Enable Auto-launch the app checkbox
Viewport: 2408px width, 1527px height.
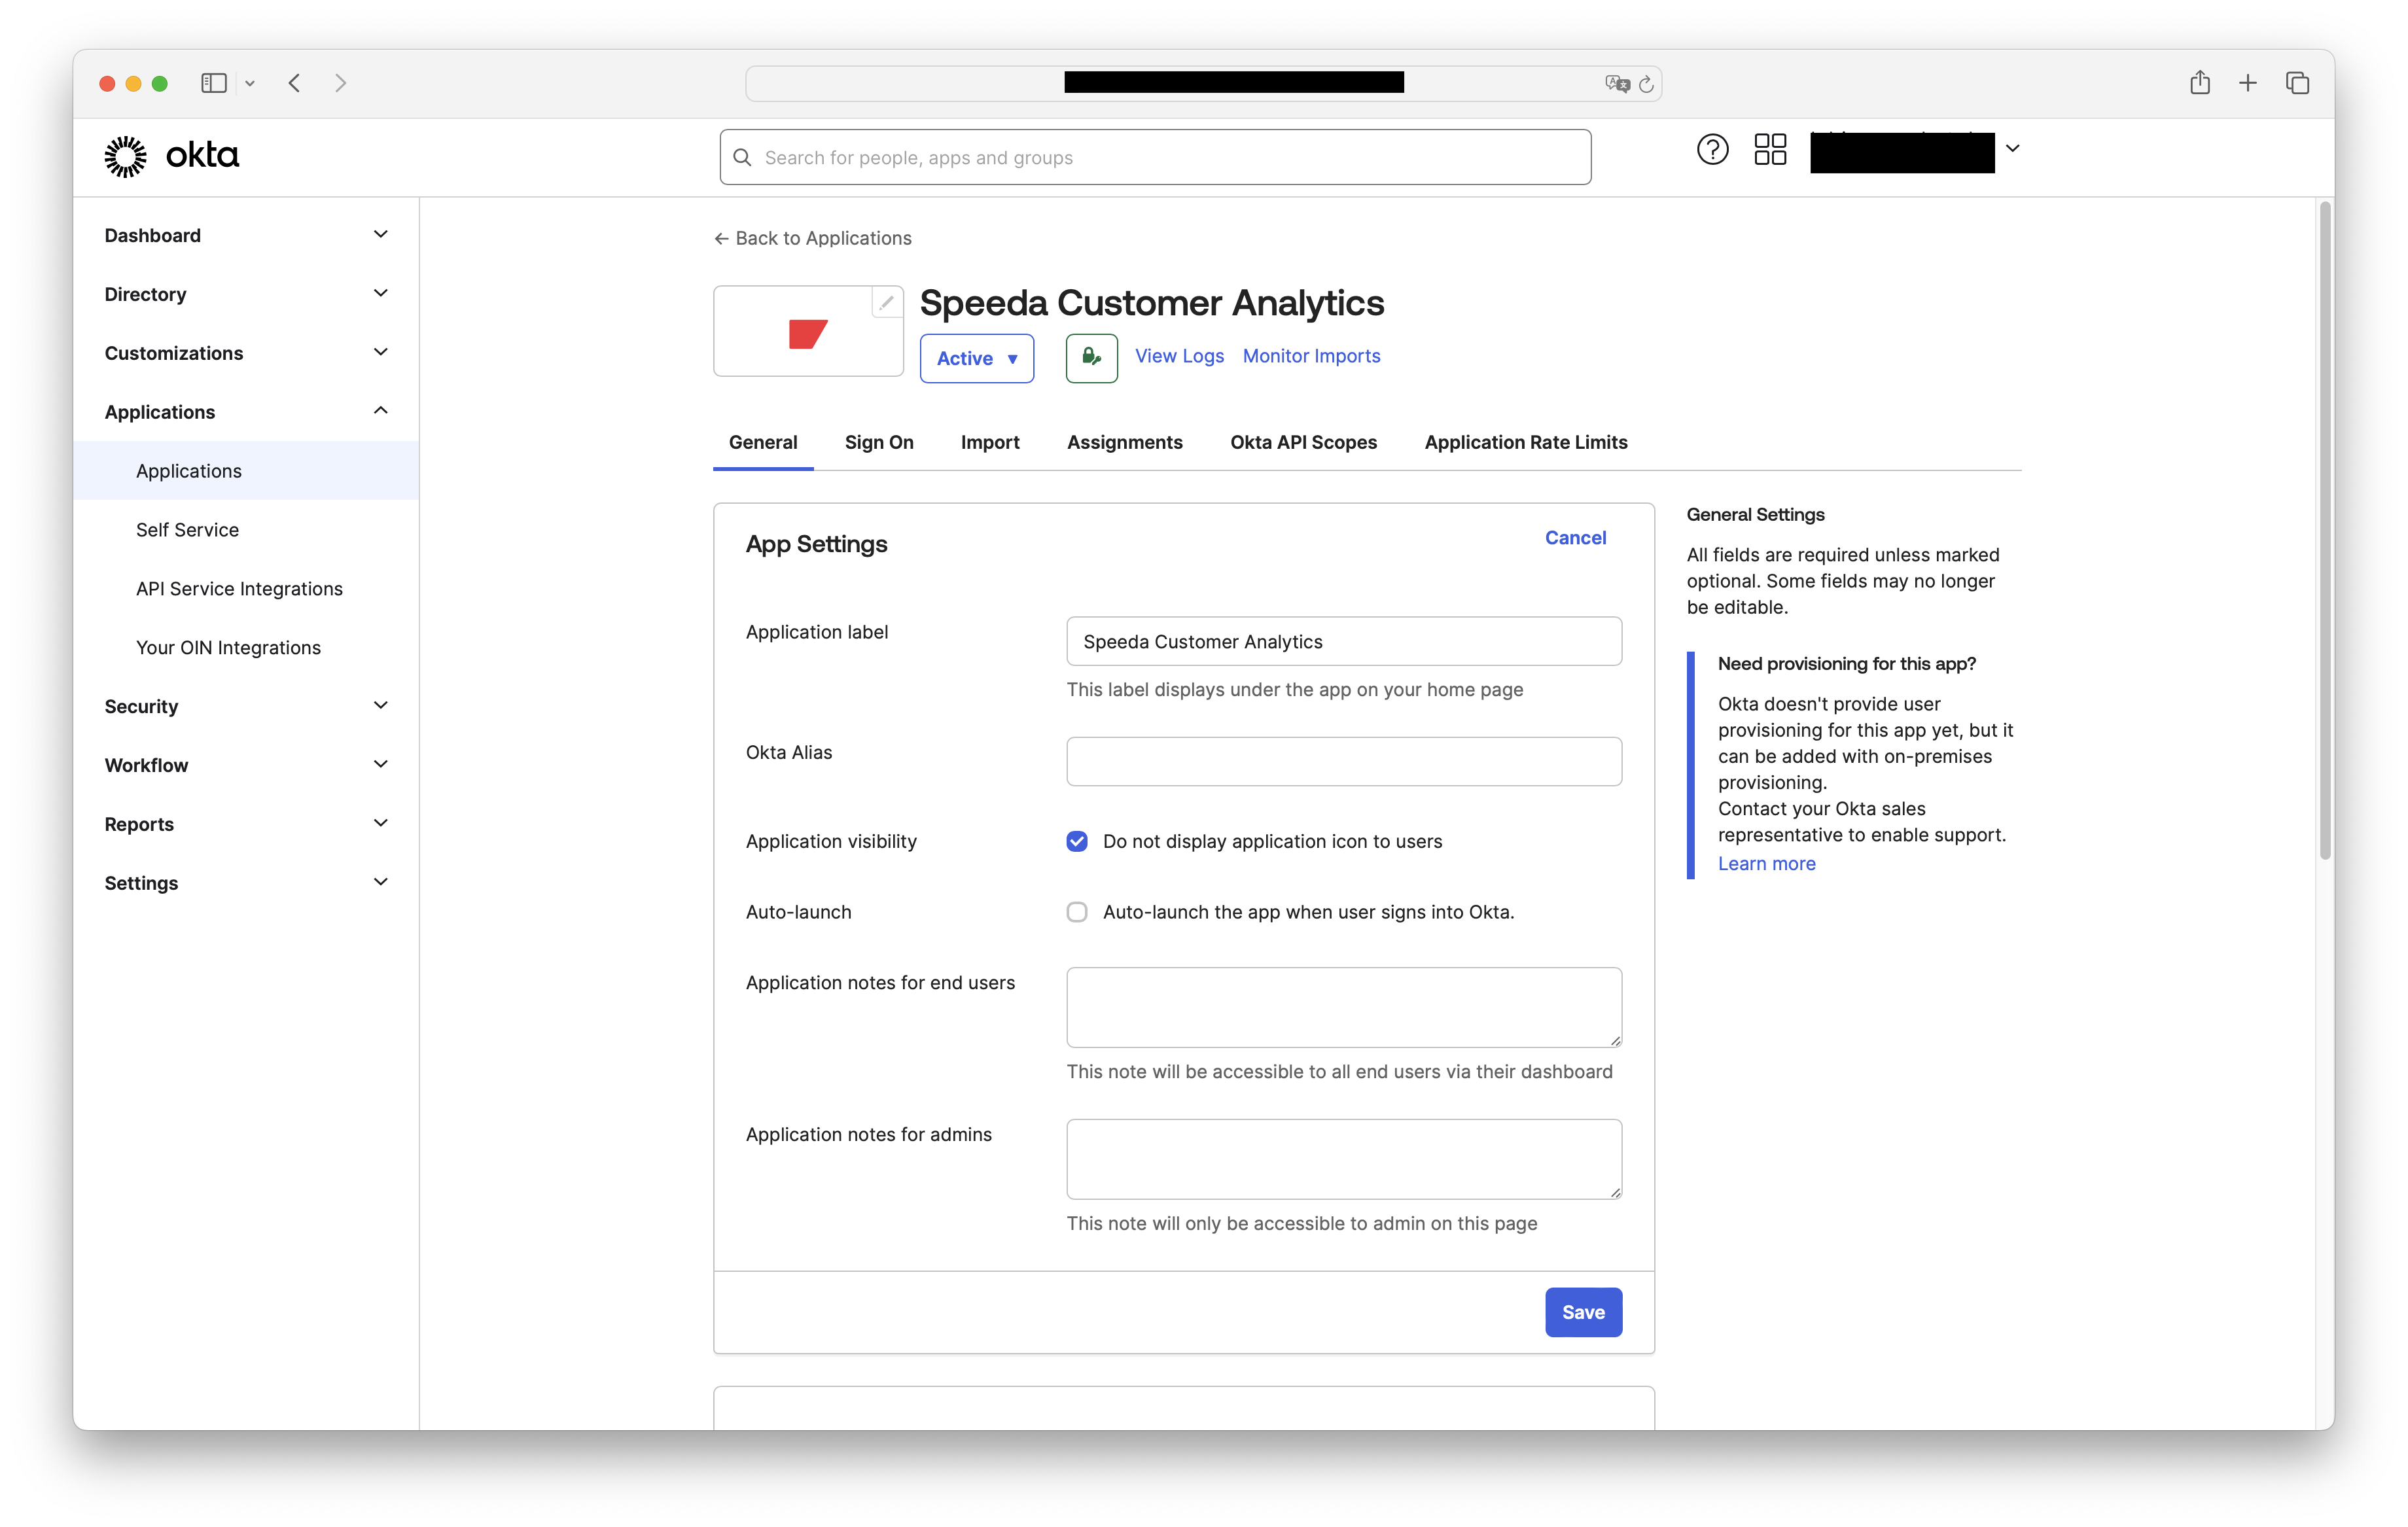pyautogui.click(x=1076, y=912)
